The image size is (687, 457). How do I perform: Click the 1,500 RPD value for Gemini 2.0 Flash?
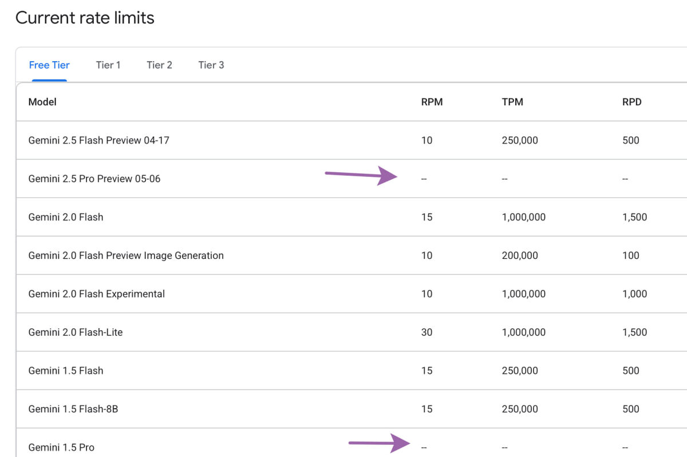[634, 217]
